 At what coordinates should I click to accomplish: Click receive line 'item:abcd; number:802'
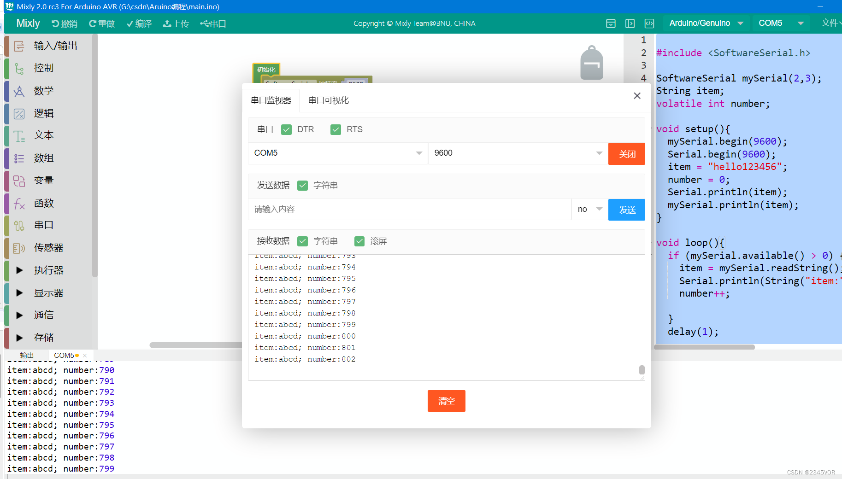[x=305, y=359]
